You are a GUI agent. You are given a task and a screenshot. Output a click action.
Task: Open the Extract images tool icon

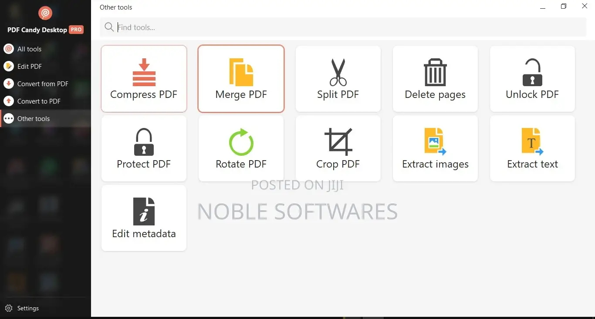[x=435, y=142]
